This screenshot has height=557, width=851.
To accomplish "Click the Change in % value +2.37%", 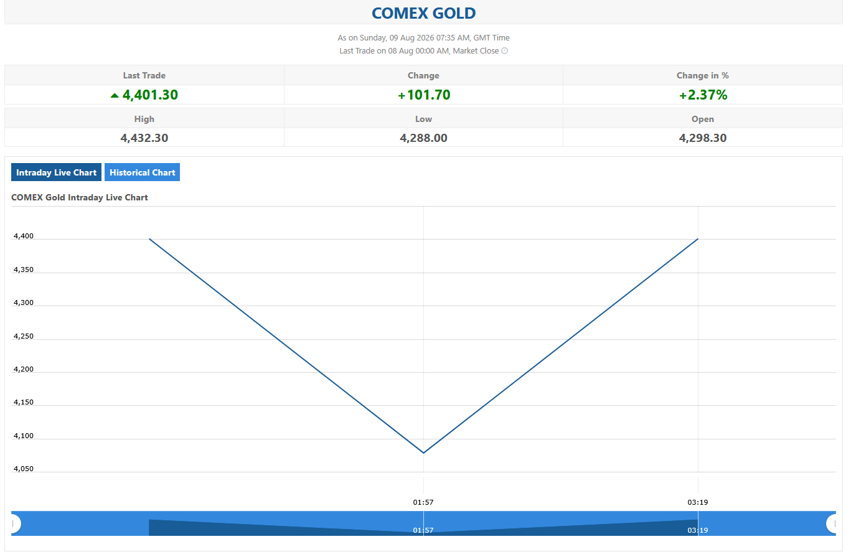I will pyautogui.click(x=703, y=95).
